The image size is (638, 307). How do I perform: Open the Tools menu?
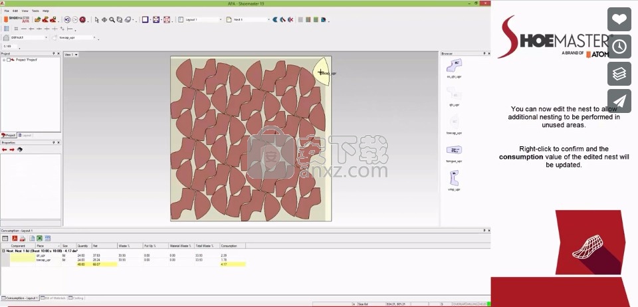(x=35, y=11)
